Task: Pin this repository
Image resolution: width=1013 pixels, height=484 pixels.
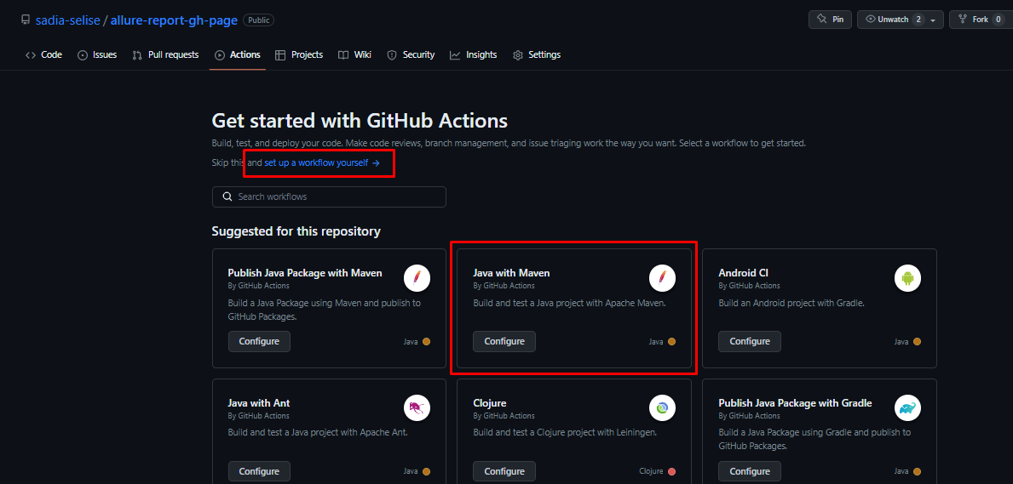Action: tap(829, 20)
